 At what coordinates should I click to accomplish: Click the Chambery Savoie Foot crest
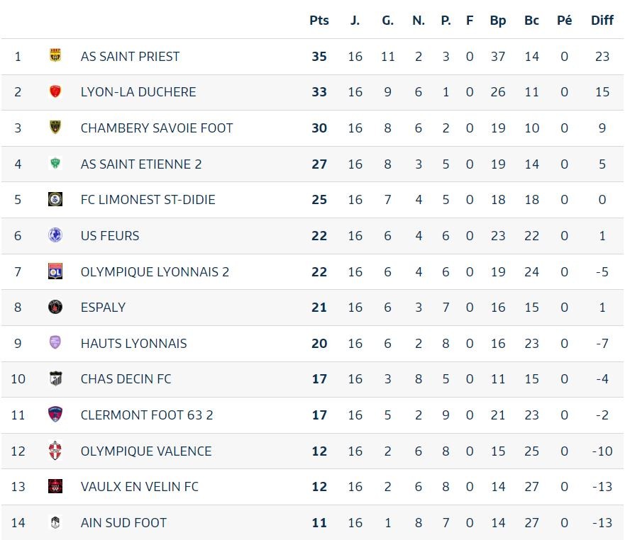click(x=55, y=128)
